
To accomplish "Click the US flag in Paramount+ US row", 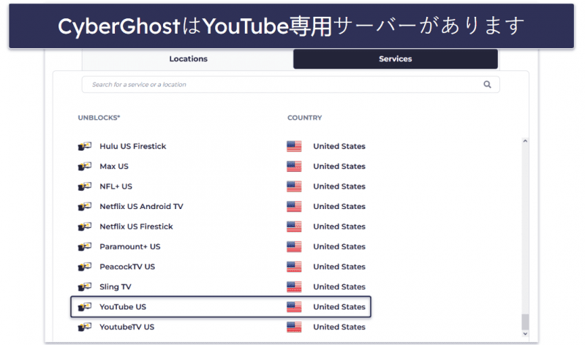I will pos(294,247).
